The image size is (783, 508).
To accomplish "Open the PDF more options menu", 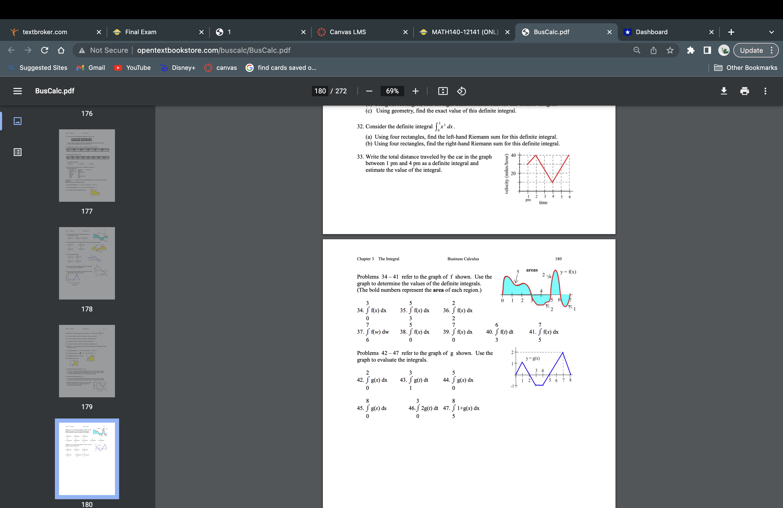I will [x=766, y=91].
